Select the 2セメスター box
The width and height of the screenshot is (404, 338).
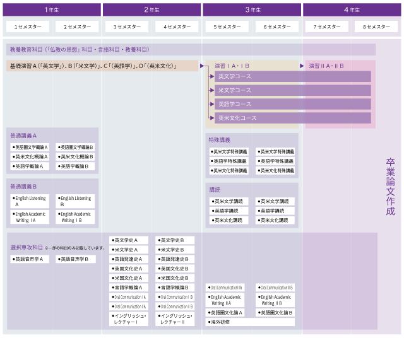point(77,26)
